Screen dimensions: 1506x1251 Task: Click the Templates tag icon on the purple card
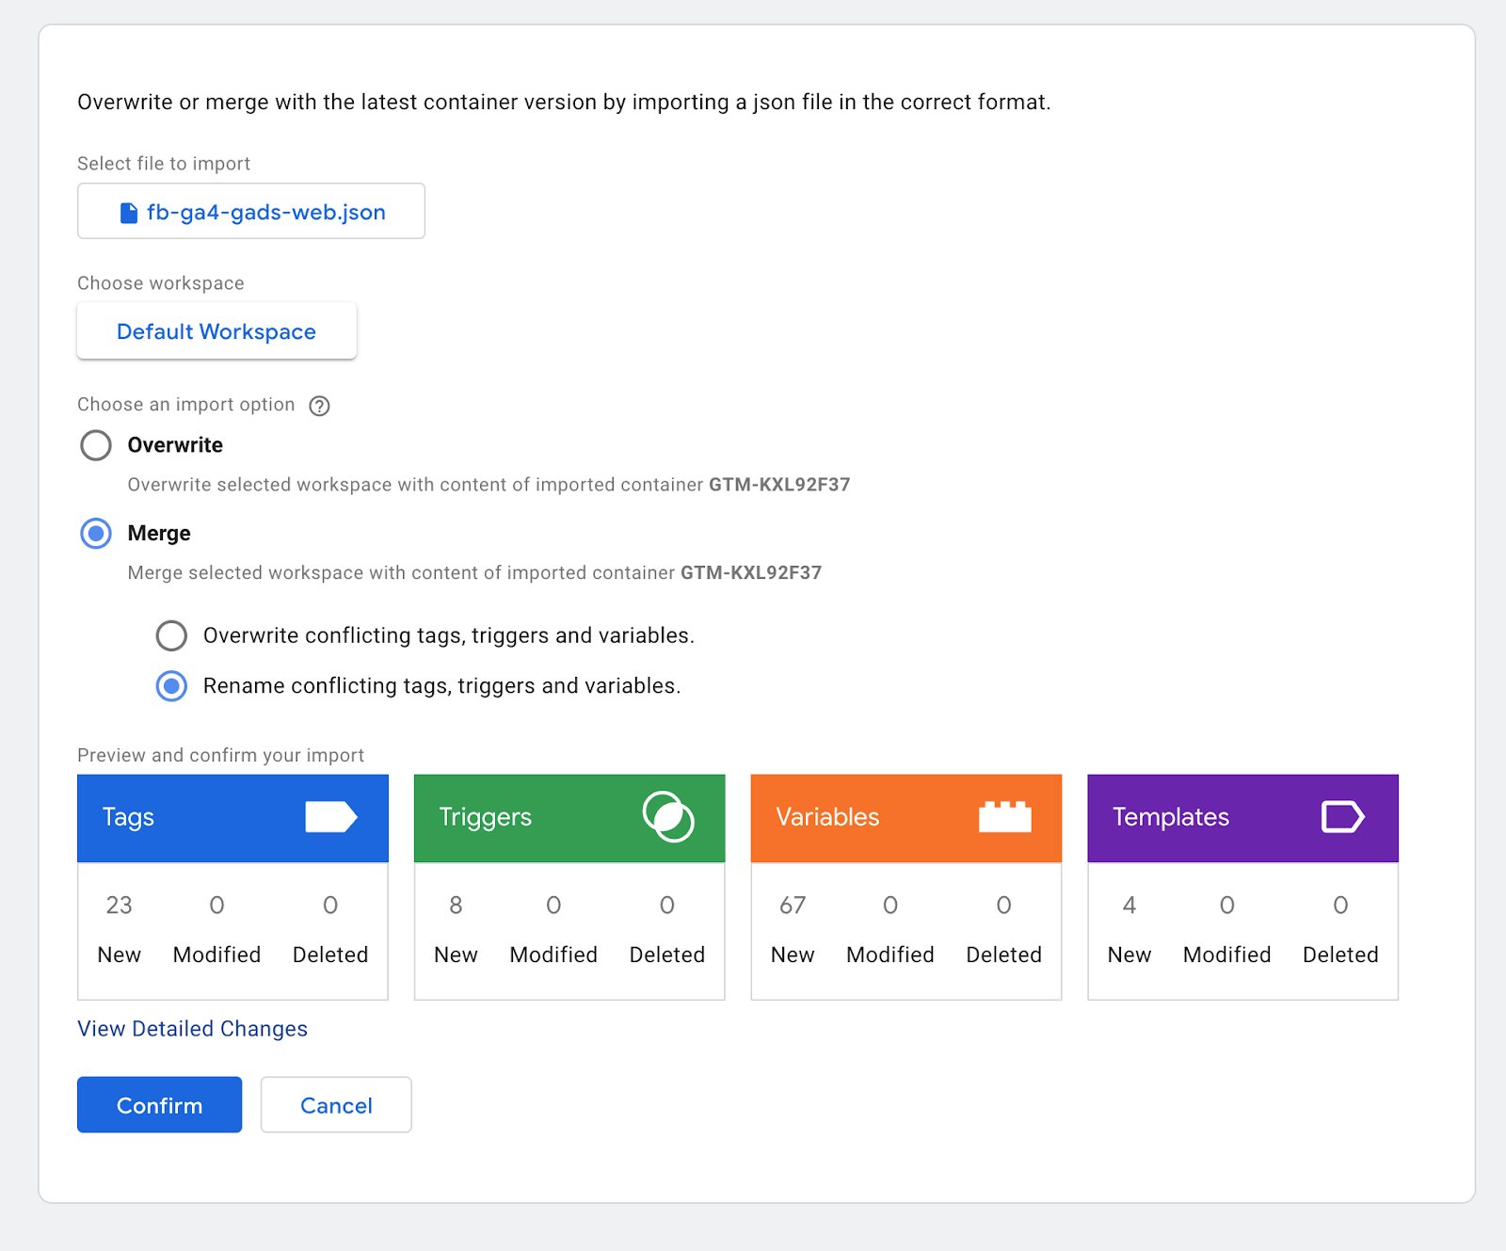(x=1343, y=816)
